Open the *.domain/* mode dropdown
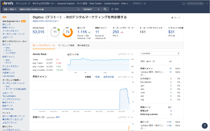210x131 pixels. coord(91,9)
